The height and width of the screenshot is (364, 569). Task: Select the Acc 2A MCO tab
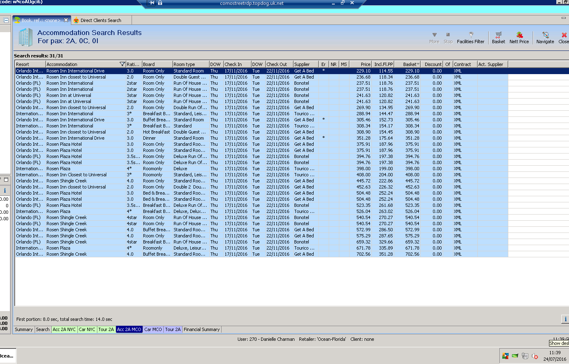pos(129,329)
